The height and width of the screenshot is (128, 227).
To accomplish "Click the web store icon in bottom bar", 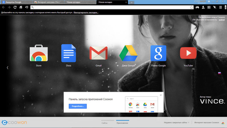I will 223,123.
